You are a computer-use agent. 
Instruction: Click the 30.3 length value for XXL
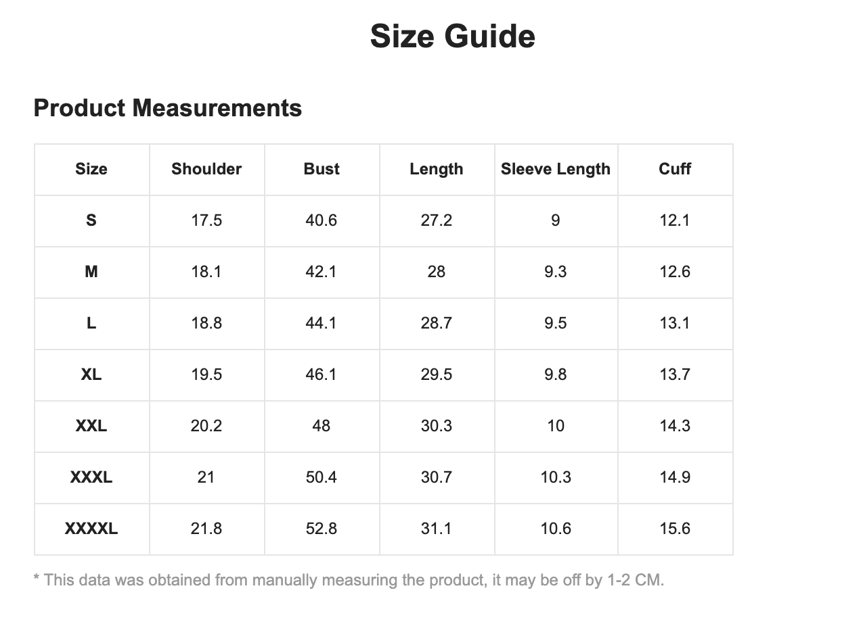(x=437, y=426)
